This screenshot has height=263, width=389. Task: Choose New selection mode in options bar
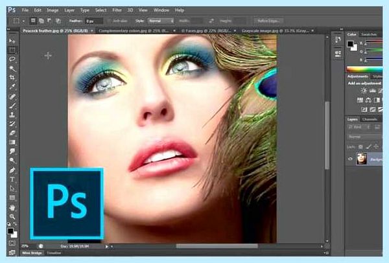tap(33, 21)
